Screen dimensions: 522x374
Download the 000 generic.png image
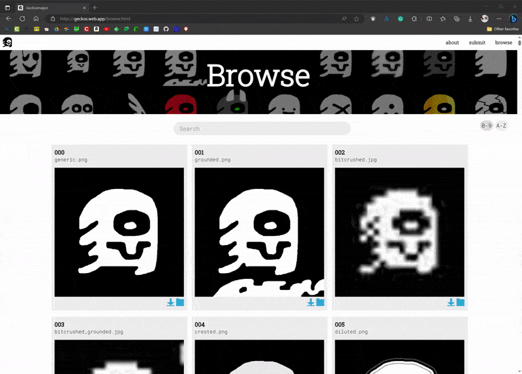170,302
